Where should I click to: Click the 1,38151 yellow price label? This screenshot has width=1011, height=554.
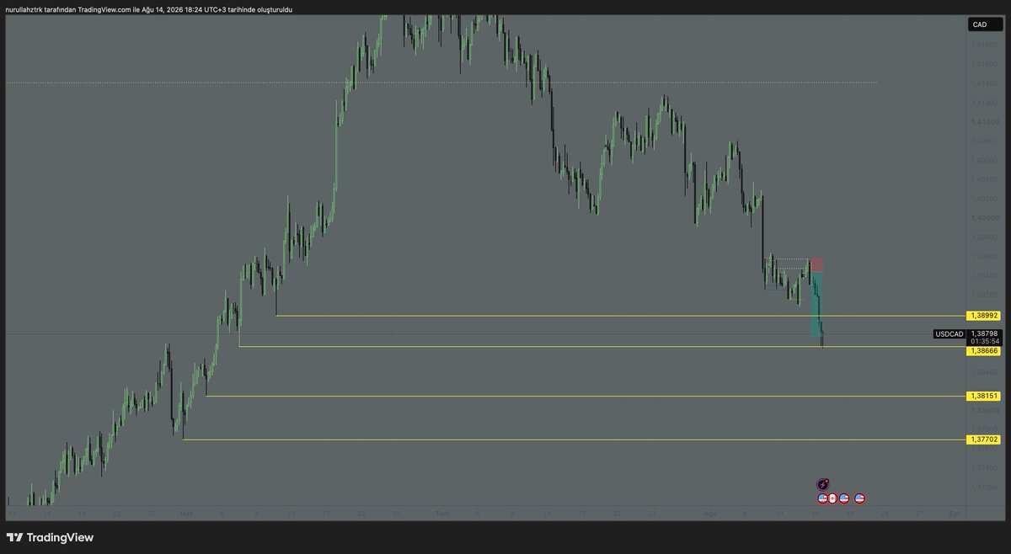[x=984, y=396]
